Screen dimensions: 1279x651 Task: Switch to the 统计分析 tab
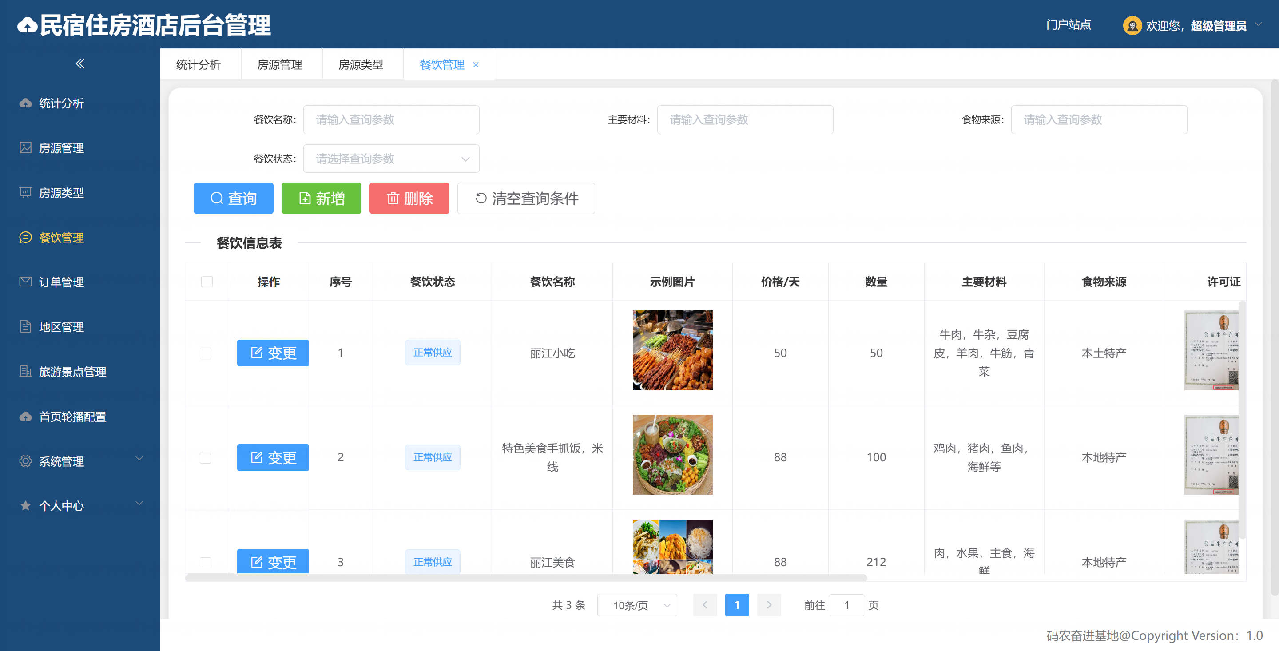click(x=198, y=64)
